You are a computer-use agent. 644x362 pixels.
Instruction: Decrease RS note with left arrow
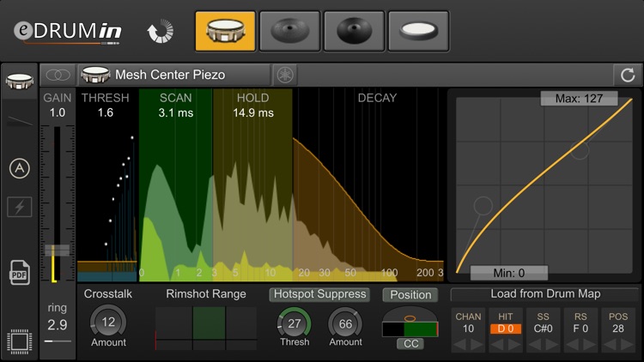point(572,345)
